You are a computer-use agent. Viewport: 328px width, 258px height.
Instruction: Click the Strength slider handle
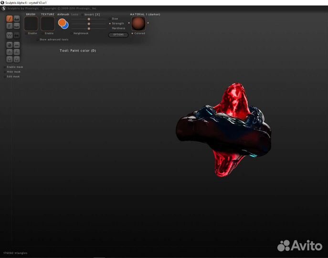point(89,23)
